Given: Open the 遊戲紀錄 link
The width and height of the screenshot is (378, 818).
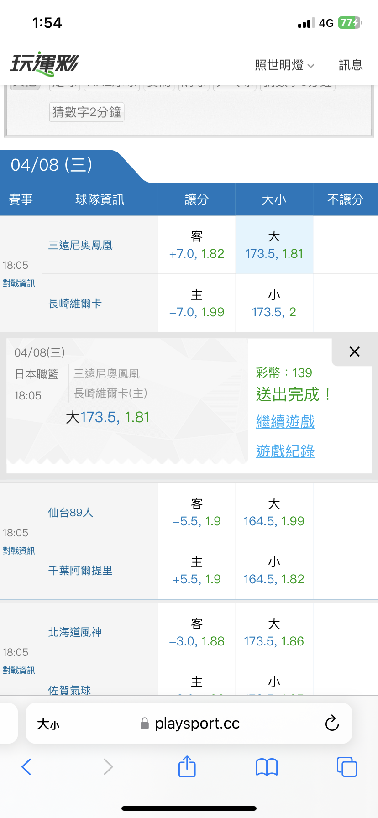Looking at the screenshot, I should [285, 451].
